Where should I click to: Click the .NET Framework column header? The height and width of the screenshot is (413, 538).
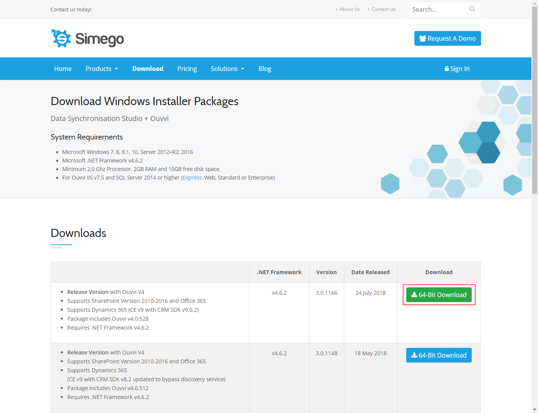coord(279,272)
